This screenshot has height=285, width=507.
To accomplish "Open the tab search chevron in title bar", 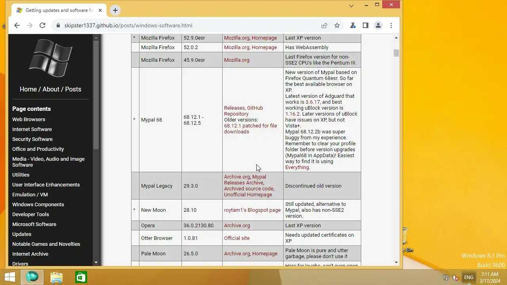I will pyautogui.click(x=351, y=6).
